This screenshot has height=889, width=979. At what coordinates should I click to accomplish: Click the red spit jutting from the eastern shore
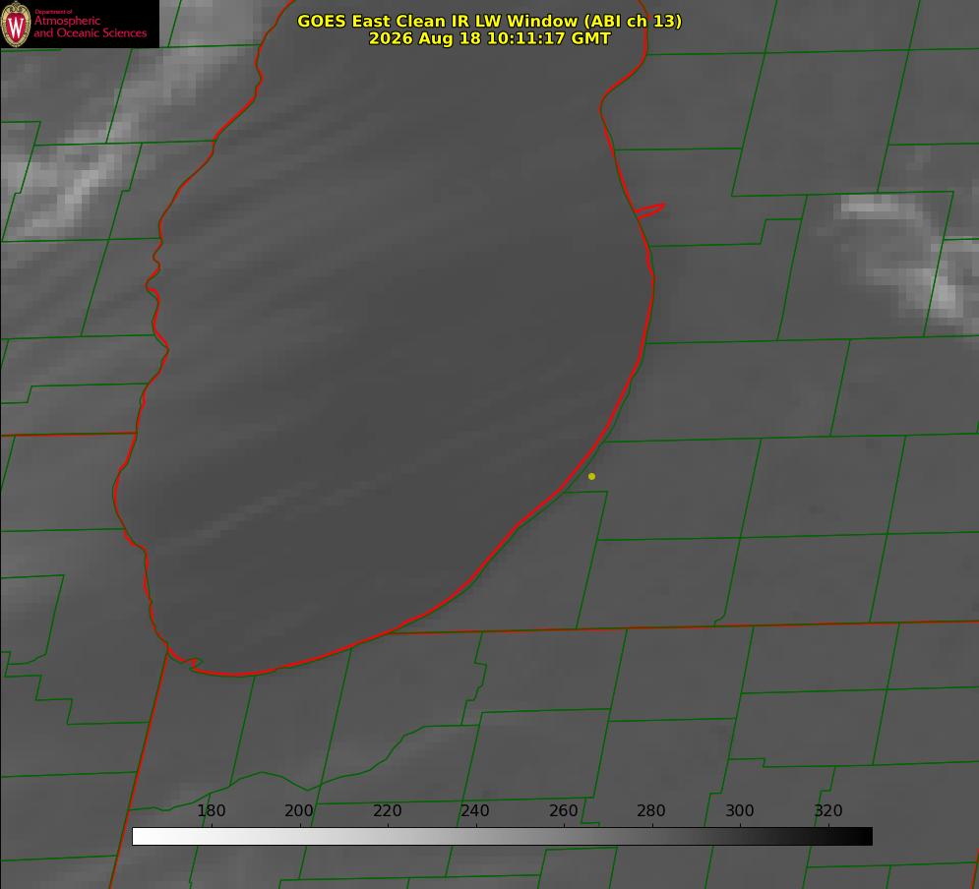coord(650,210)
